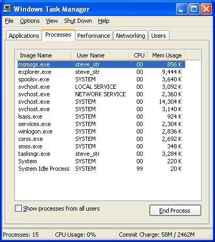Select the winlogon.exe process

pos(101,131)
